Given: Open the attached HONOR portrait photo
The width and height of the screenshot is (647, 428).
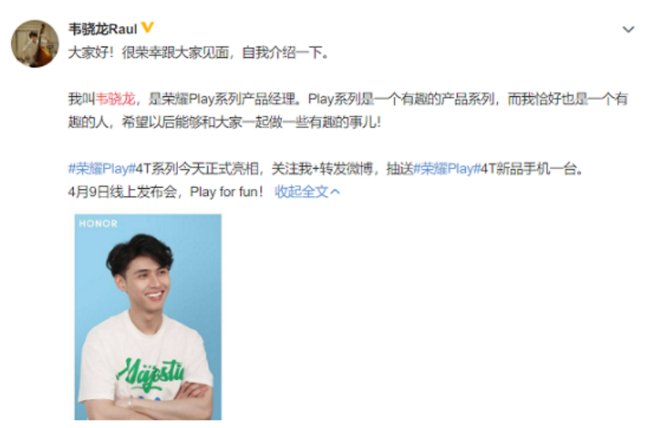Looking at the screenshot, I should [147, 317].
